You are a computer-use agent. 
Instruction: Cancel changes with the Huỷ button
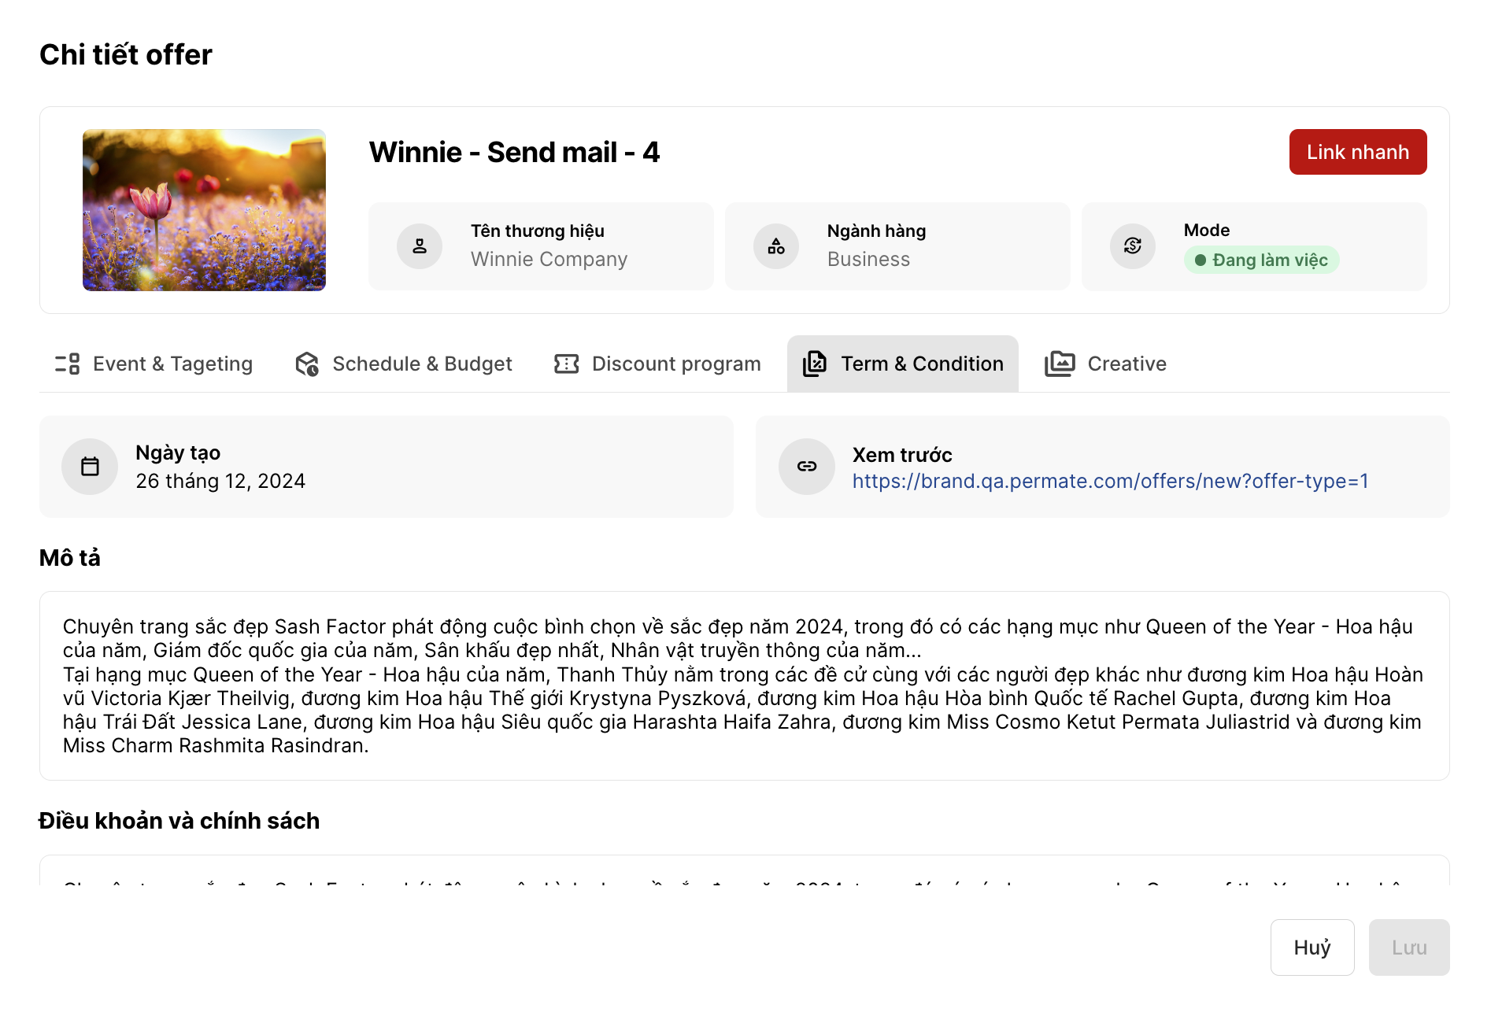(1312, 947)
